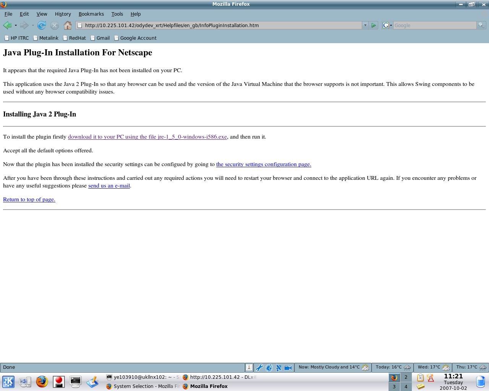The width and height of the screenshot is (489, 391).
Task: Open the Edit menu
Action: (24, 14)
